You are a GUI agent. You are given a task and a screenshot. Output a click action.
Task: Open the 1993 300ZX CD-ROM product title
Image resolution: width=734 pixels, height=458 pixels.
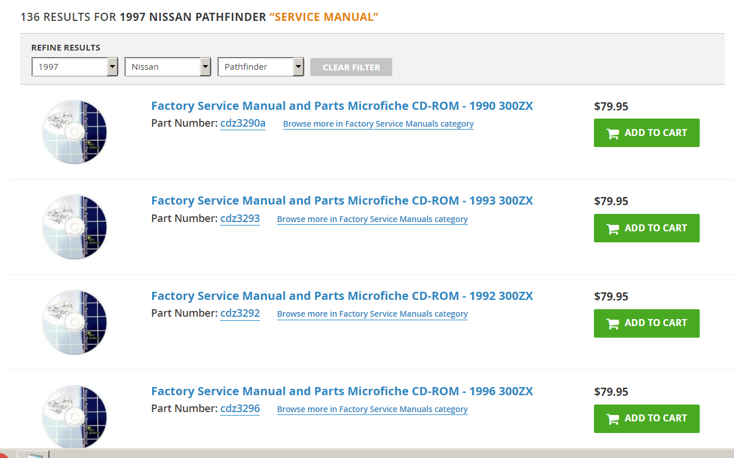click(x=342, y=201)
